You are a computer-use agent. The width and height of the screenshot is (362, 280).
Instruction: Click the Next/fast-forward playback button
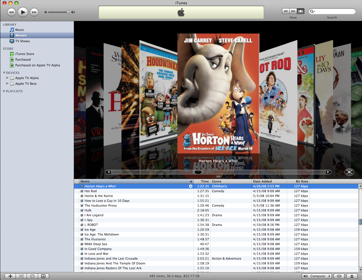click(34, 12)
